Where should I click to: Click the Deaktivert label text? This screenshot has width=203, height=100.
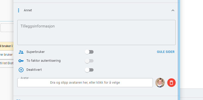pos(34,70)
